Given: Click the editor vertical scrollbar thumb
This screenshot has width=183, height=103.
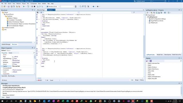Looking at the screenshot, I should (x=144, y=47).
